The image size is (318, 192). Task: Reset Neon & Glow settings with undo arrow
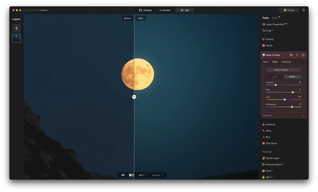(x=297, y=55)
